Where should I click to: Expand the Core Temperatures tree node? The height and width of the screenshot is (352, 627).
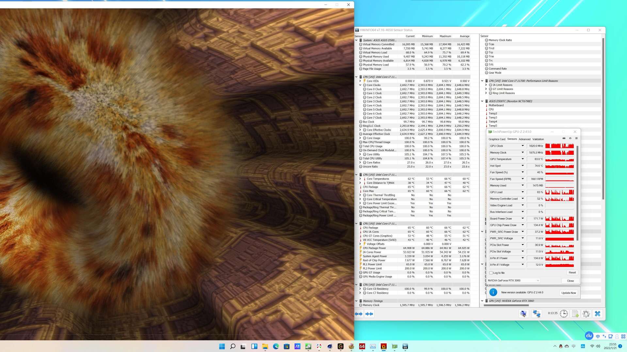(x=360, y=179)
